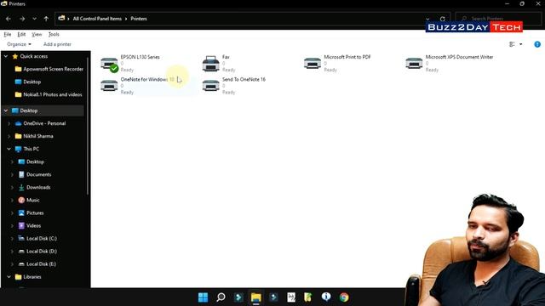Click the Search Printers field
The height and width of the screenshot is (306, 545).
tap(498, 19)
